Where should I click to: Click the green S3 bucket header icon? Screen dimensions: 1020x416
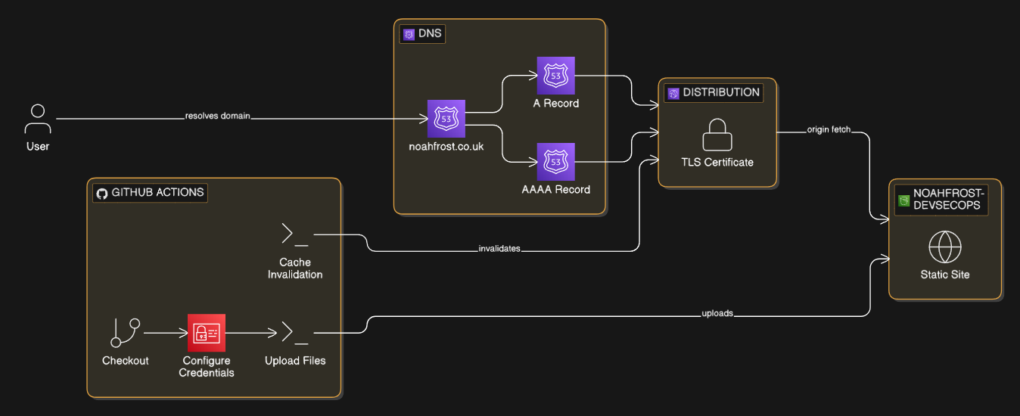point(903,200)
